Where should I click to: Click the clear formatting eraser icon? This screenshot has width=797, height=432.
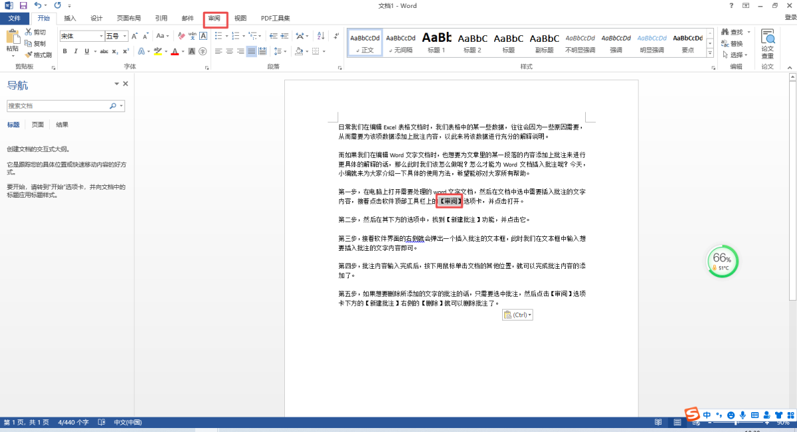coord(181,36)
